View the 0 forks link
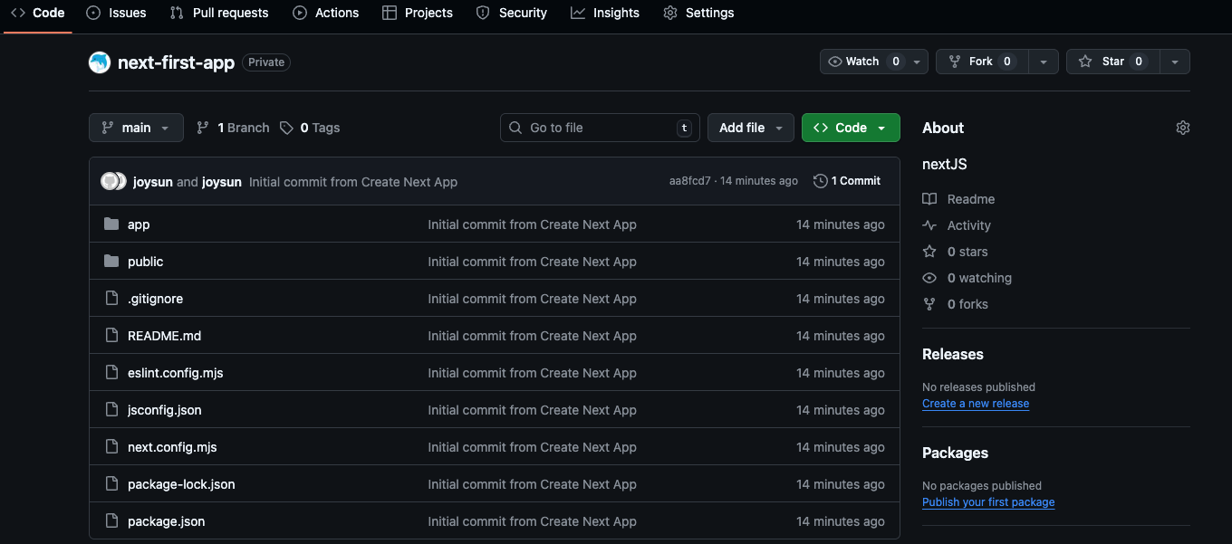Screen dimensions: 1232x544 click(x=955, y=304)
